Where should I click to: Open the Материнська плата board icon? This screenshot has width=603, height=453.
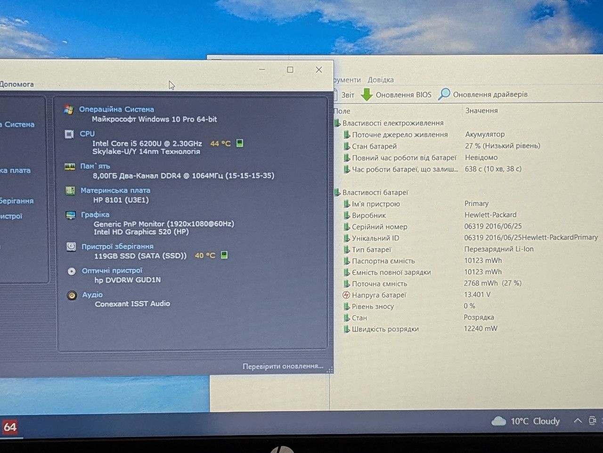click(70, 191)
